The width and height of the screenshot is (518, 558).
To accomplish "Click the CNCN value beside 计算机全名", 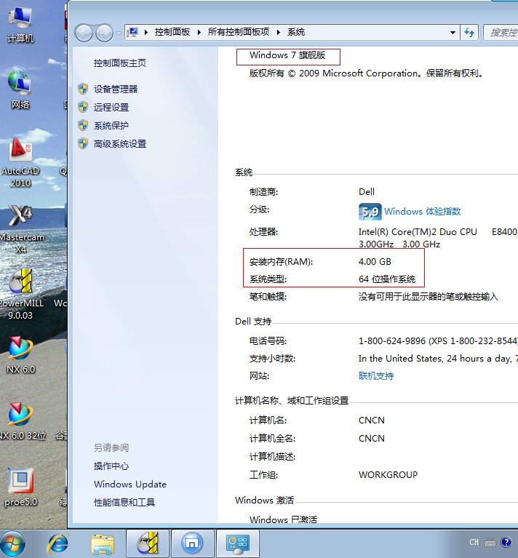I will [x=372, y=439].
